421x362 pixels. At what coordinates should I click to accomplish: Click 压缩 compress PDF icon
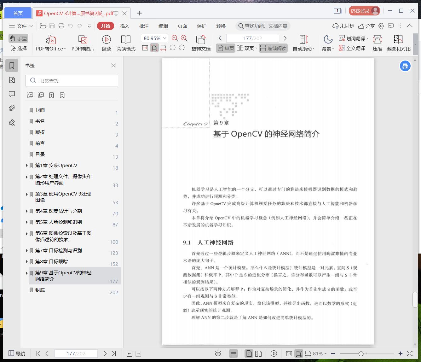[378, 43]
